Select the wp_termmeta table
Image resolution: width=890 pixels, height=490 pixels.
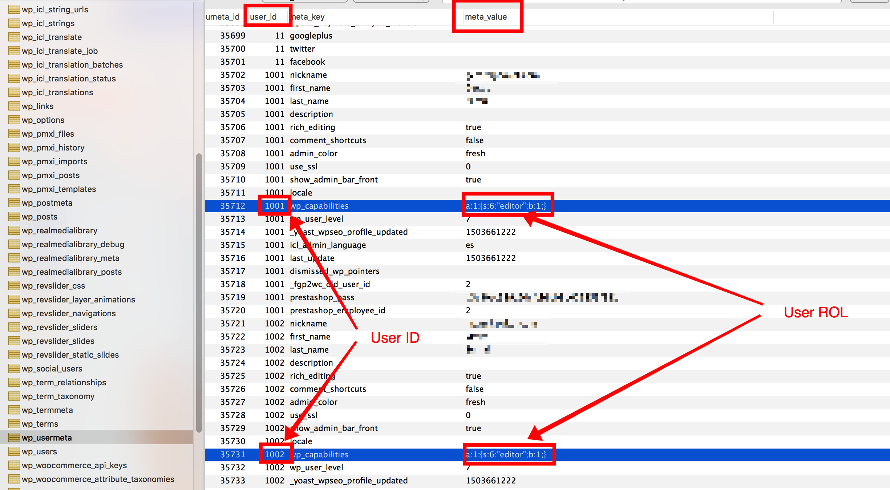point(47,410)
